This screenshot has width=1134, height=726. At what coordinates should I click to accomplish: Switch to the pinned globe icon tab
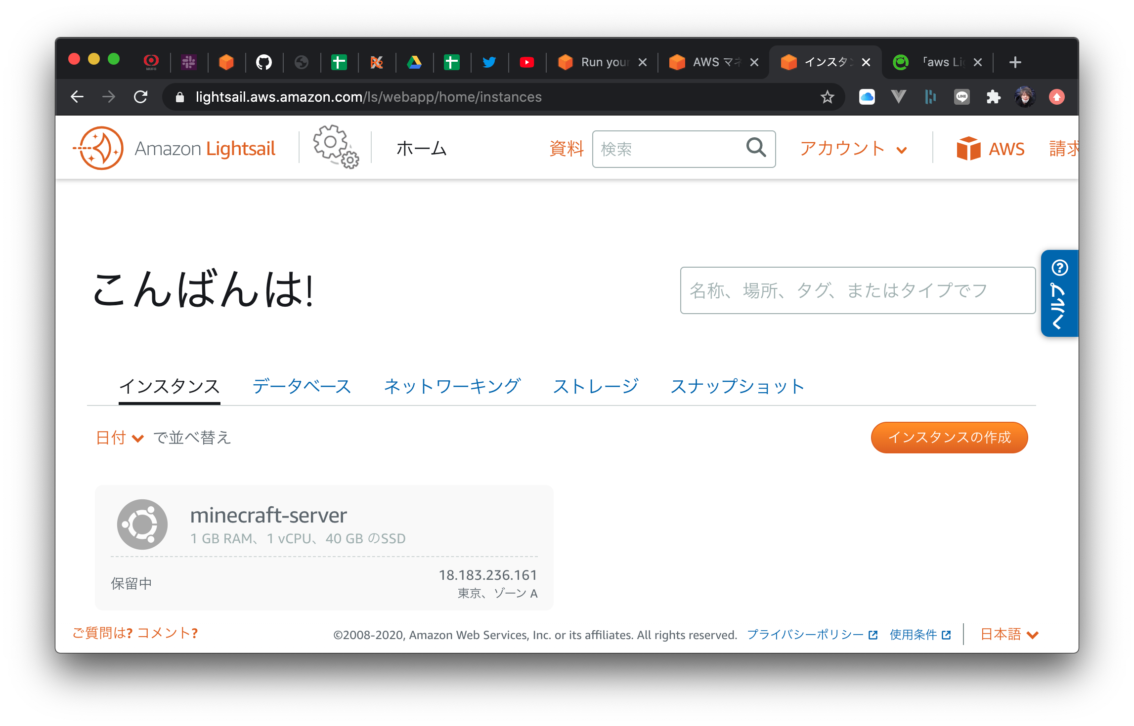click(x=302, y=62)
